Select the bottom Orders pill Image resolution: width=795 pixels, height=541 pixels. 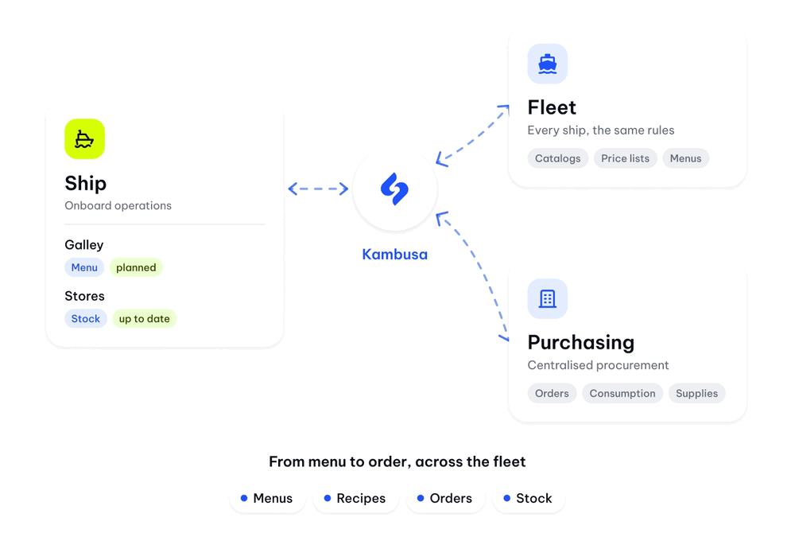445,498
